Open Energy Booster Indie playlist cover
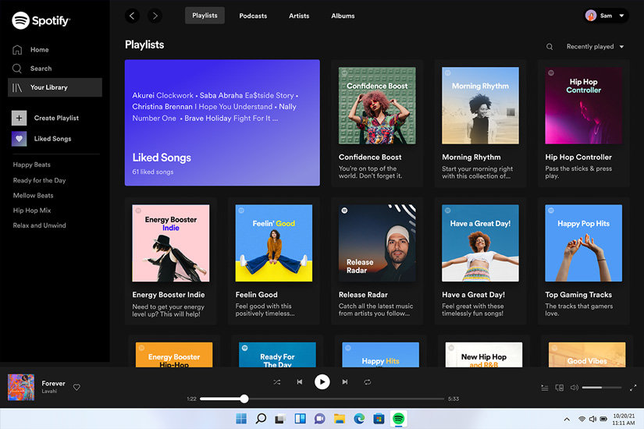 pyautogui.click(x=170, y=243)
